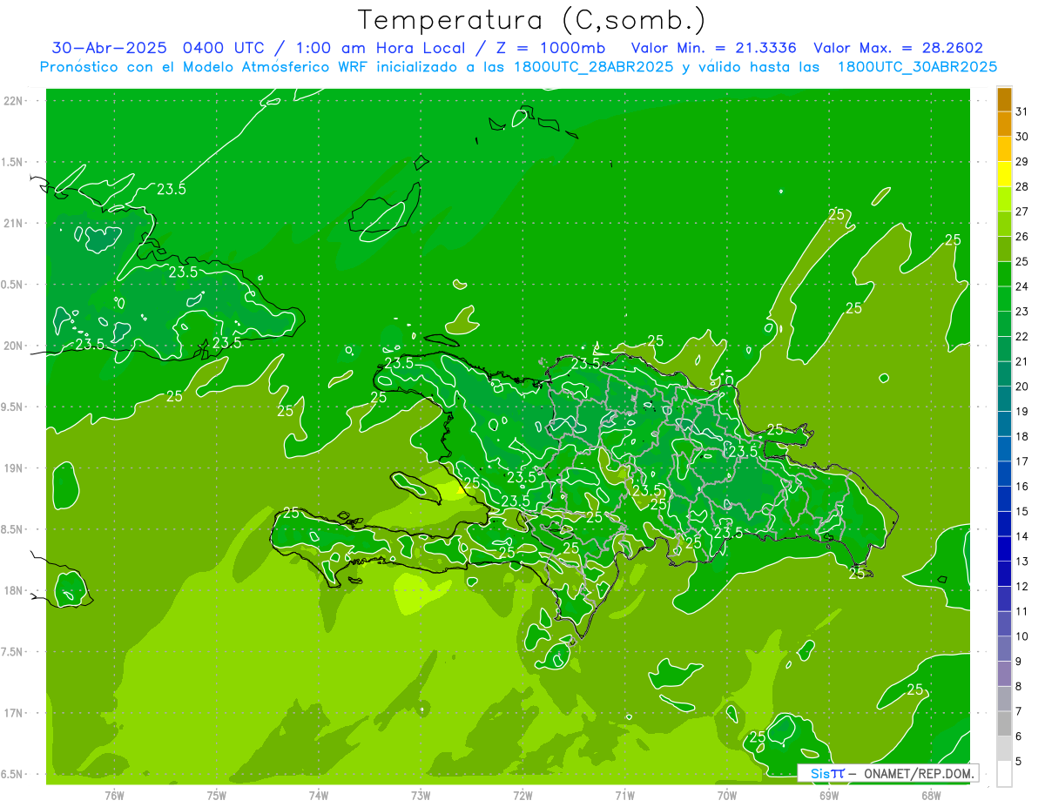Click the legend value "16"
The width and height of the screenshot is (1045, 807).
point(1021,486)
